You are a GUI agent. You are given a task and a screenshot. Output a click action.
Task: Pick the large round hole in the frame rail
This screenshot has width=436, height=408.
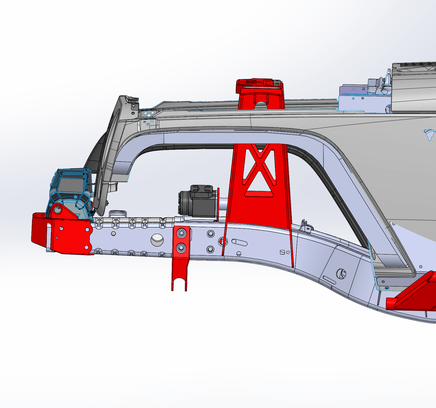pyautogui.click(x=158, y=240)
